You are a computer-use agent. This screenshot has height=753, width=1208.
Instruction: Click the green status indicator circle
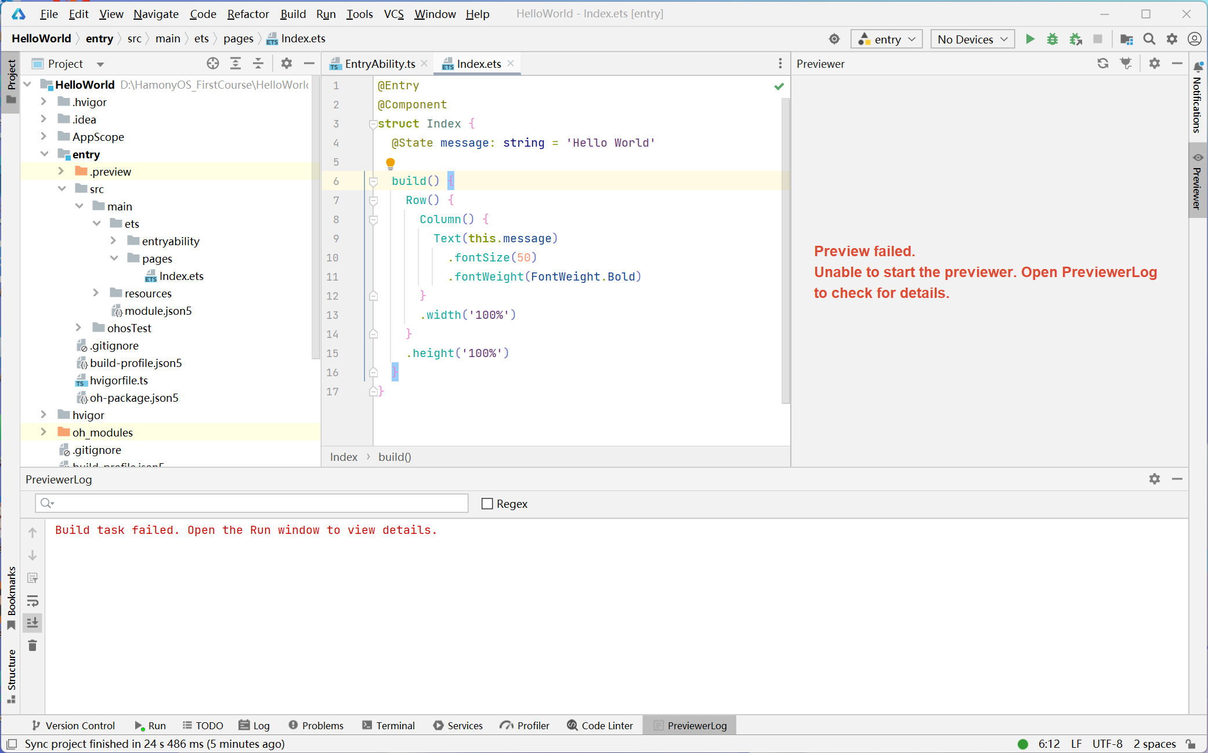[1023, 744]
